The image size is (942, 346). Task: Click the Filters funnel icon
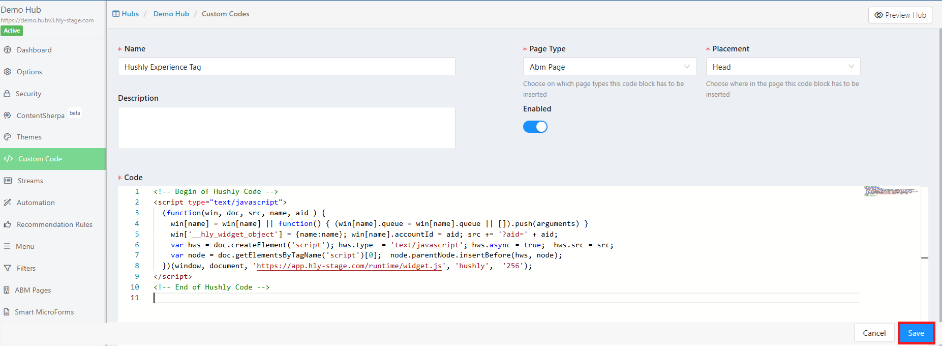point(7,268)
